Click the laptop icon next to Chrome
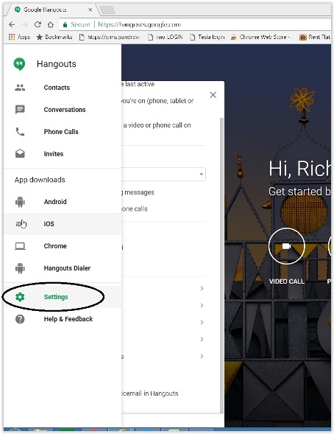Image resolution: width=334 pixels, height=434 pixels. [20, 246]
